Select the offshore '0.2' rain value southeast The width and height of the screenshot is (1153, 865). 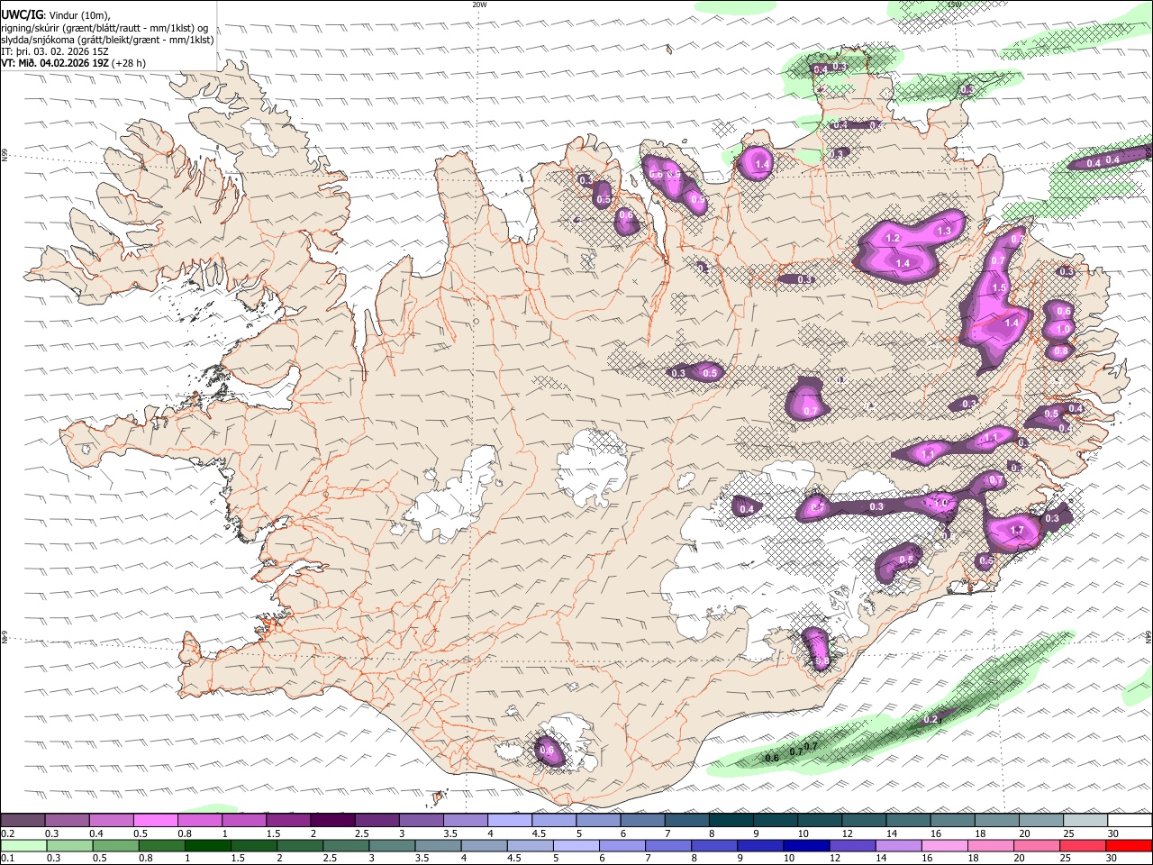coord(931,720)
